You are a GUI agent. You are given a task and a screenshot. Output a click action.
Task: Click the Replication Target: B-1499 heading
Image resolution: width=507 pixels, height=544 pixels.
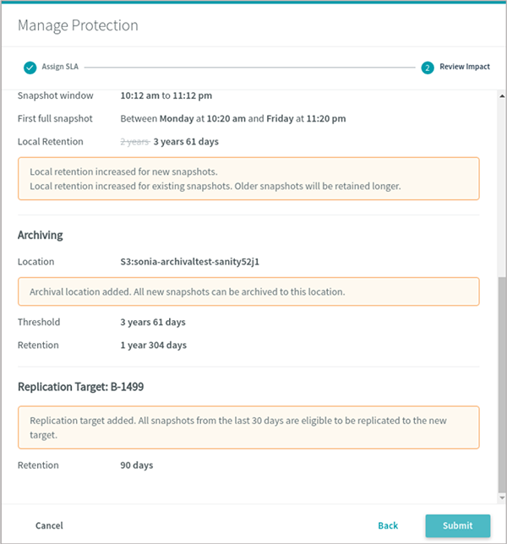coord(80,387)
